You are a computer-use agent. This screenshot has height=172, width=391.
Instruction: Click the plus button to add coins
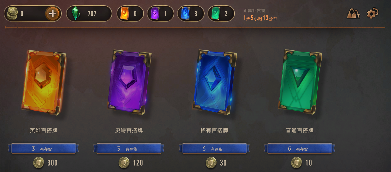tap(52, 13)
